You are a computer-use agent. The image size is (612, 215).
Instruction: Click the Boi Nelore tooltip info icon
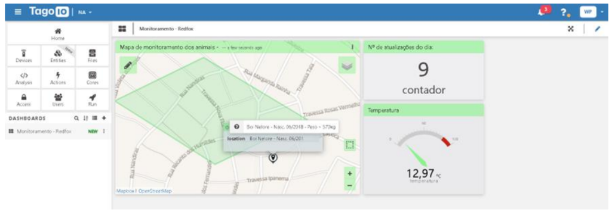point(236,127)
